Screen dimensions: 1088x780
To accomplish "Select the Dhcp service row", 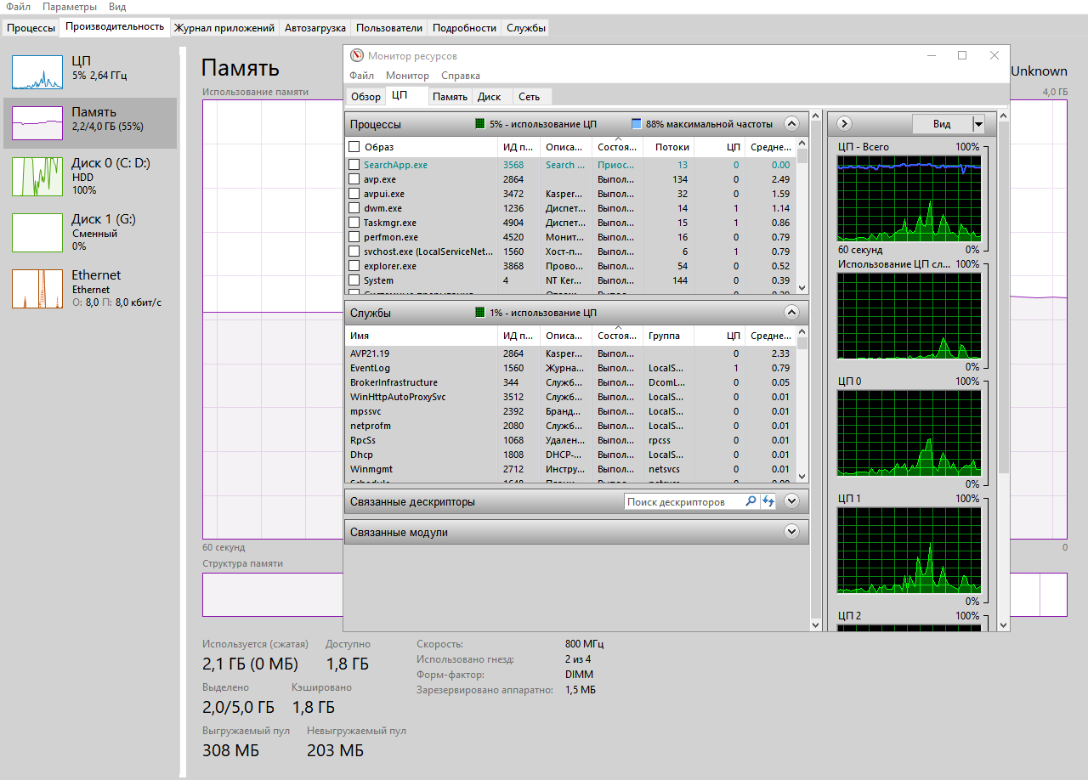I will (570, 455).
